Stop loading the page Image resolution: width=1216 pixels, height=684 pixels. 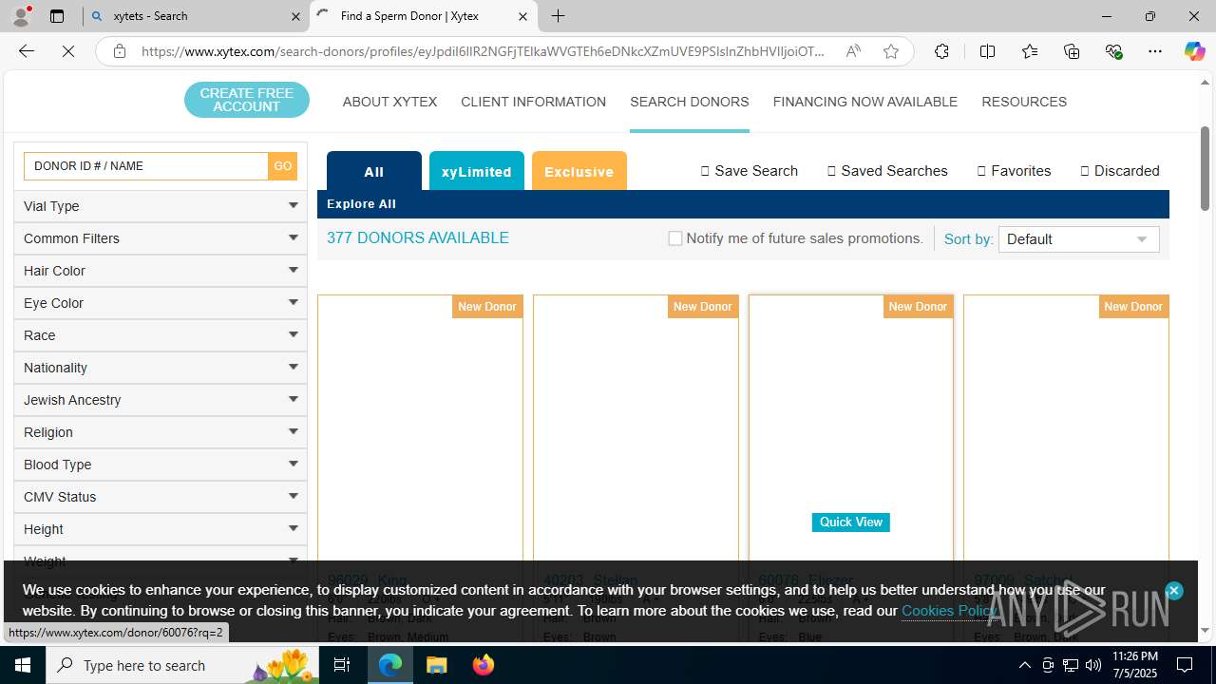(x=68, y=51)
